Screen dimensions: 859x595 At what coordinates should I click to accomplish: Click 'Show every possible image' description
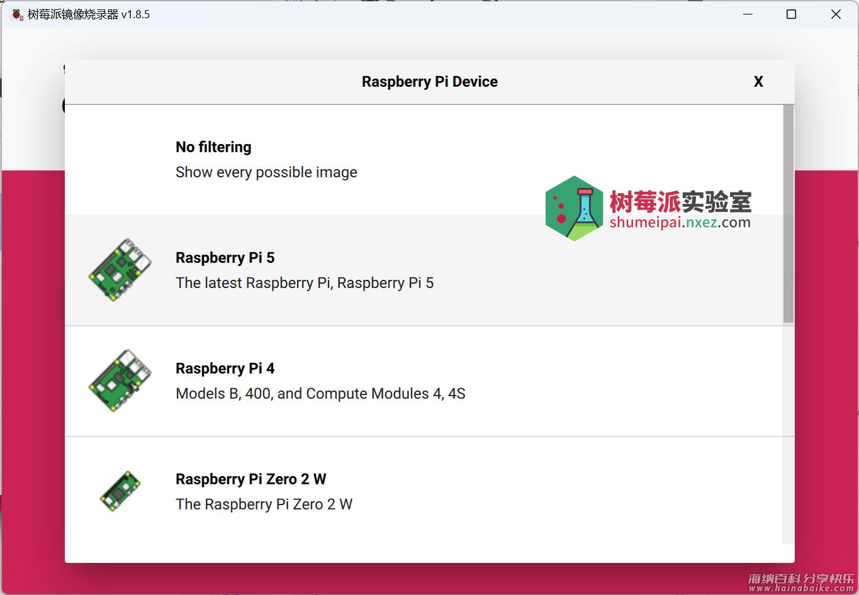point(266,172)
